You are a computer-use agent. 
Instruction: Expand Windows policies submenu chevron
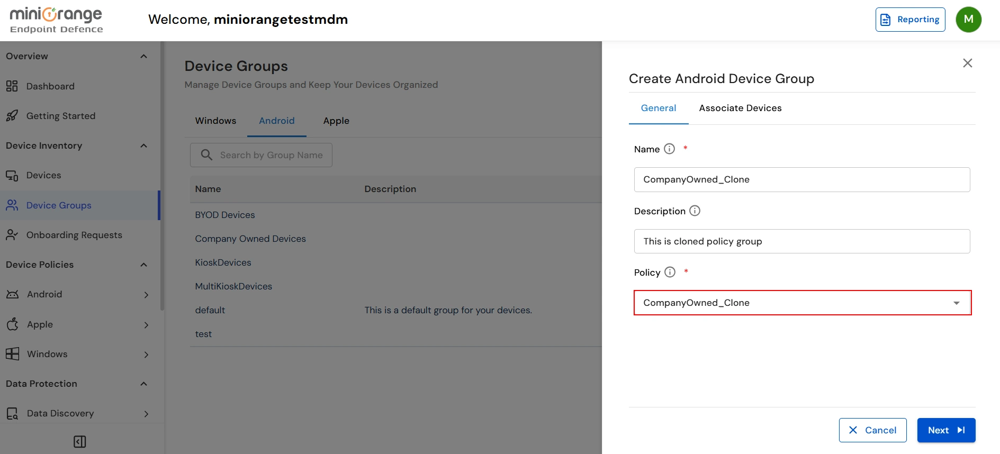tap(147, 355)
